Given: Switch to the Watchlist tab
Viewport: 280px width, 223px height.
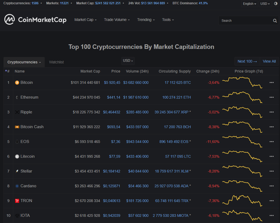Looking at the screenshot, I should pyautogui.click(x=56, y=62).
